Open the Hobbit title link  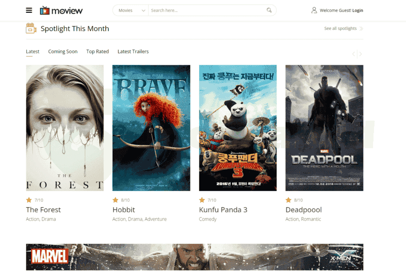(x=124, y=210)
